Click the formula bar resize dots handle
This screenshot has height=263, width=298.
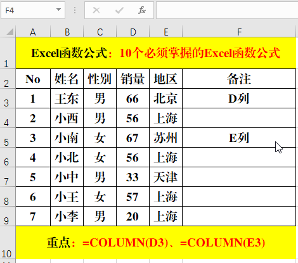tap(75, 10)
